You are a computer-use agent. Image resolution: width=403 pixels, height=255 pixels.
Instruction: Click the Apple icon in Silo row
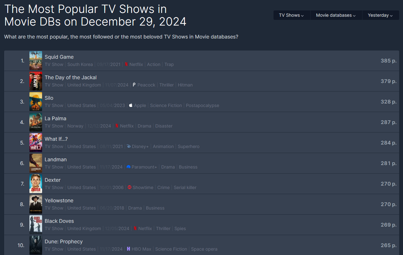[131, 105]
